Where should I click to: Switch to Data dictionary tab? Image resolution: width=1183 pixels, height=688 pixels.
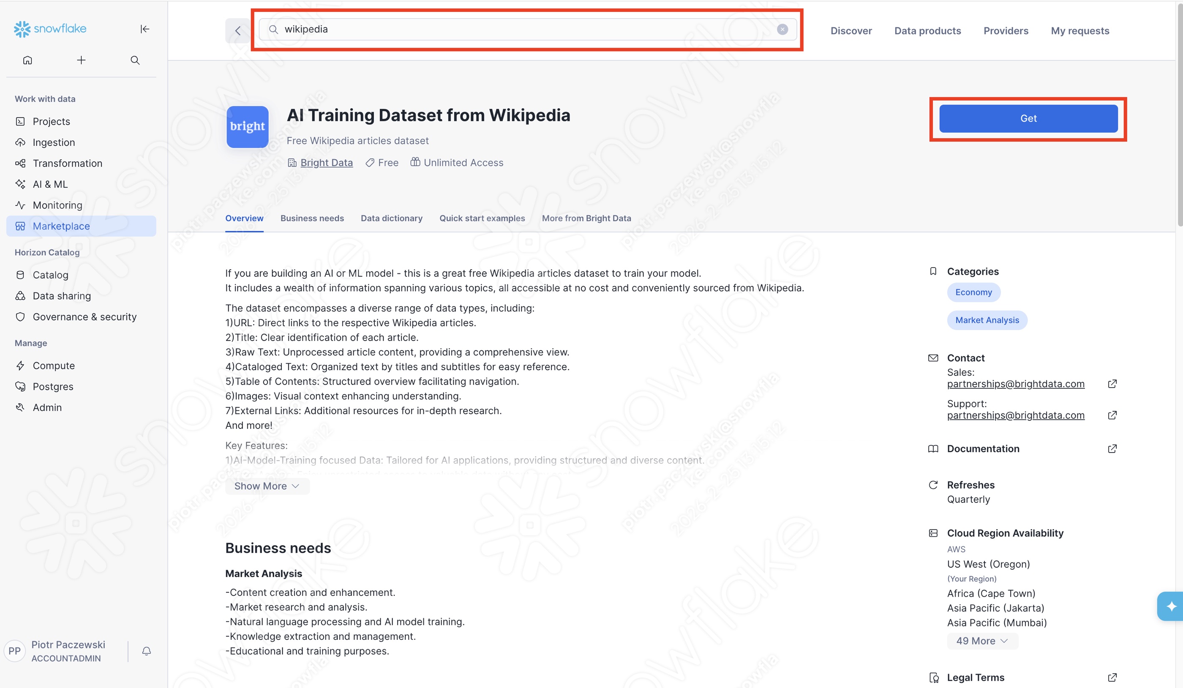[392, 218]
